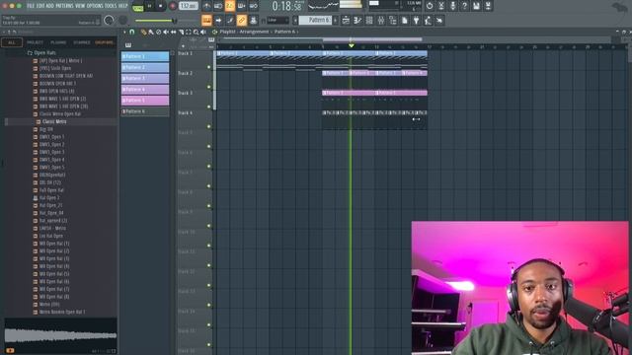Viewport: 632px width, 355px height.
Task: Open the Channel rack grid icon
Action: point(369,20)
